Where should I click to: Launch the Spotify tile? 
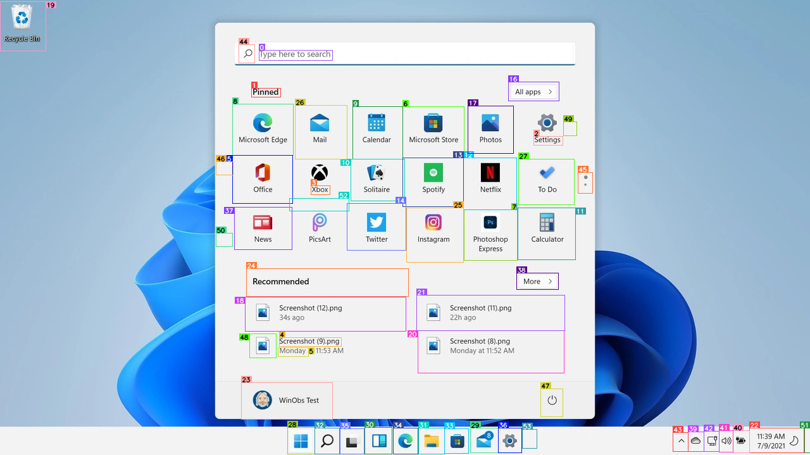click(433, 179)
